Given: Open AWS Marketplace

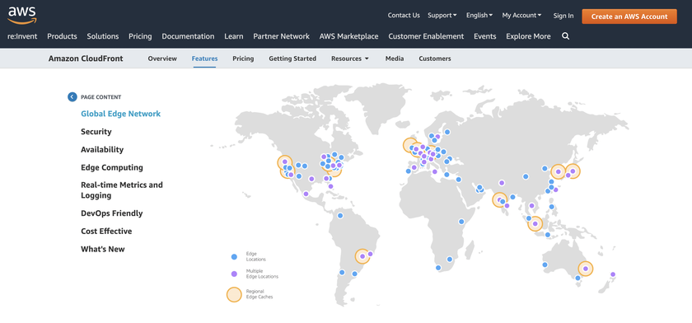Looking at the screenshot, I should tap(348, 36).
